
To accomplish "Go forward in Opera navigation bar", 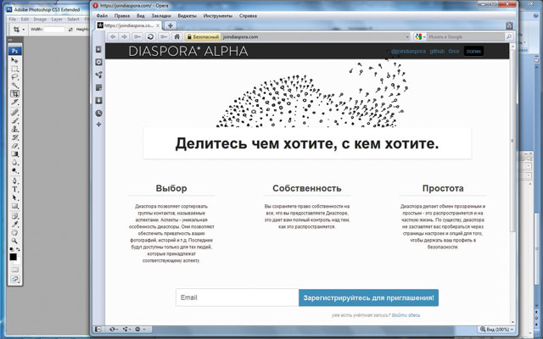I will pyautogui.click(x=125, y=36).
